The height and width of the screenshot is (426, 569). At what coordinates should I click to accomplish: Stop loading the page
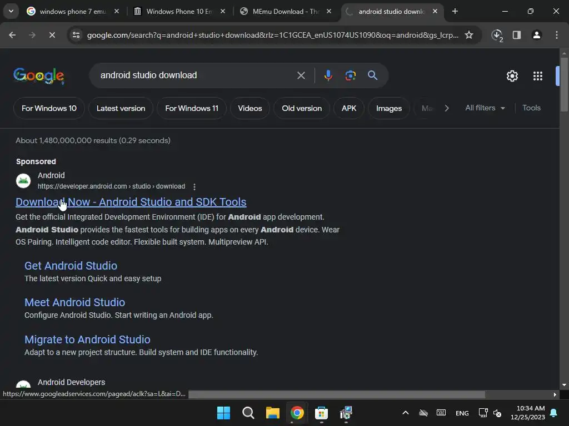click(x=52, y=35)
